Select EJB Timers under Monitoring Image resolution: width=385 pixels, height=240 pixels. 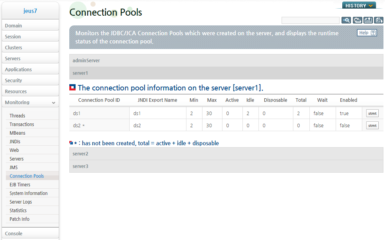tap(32, 184)
